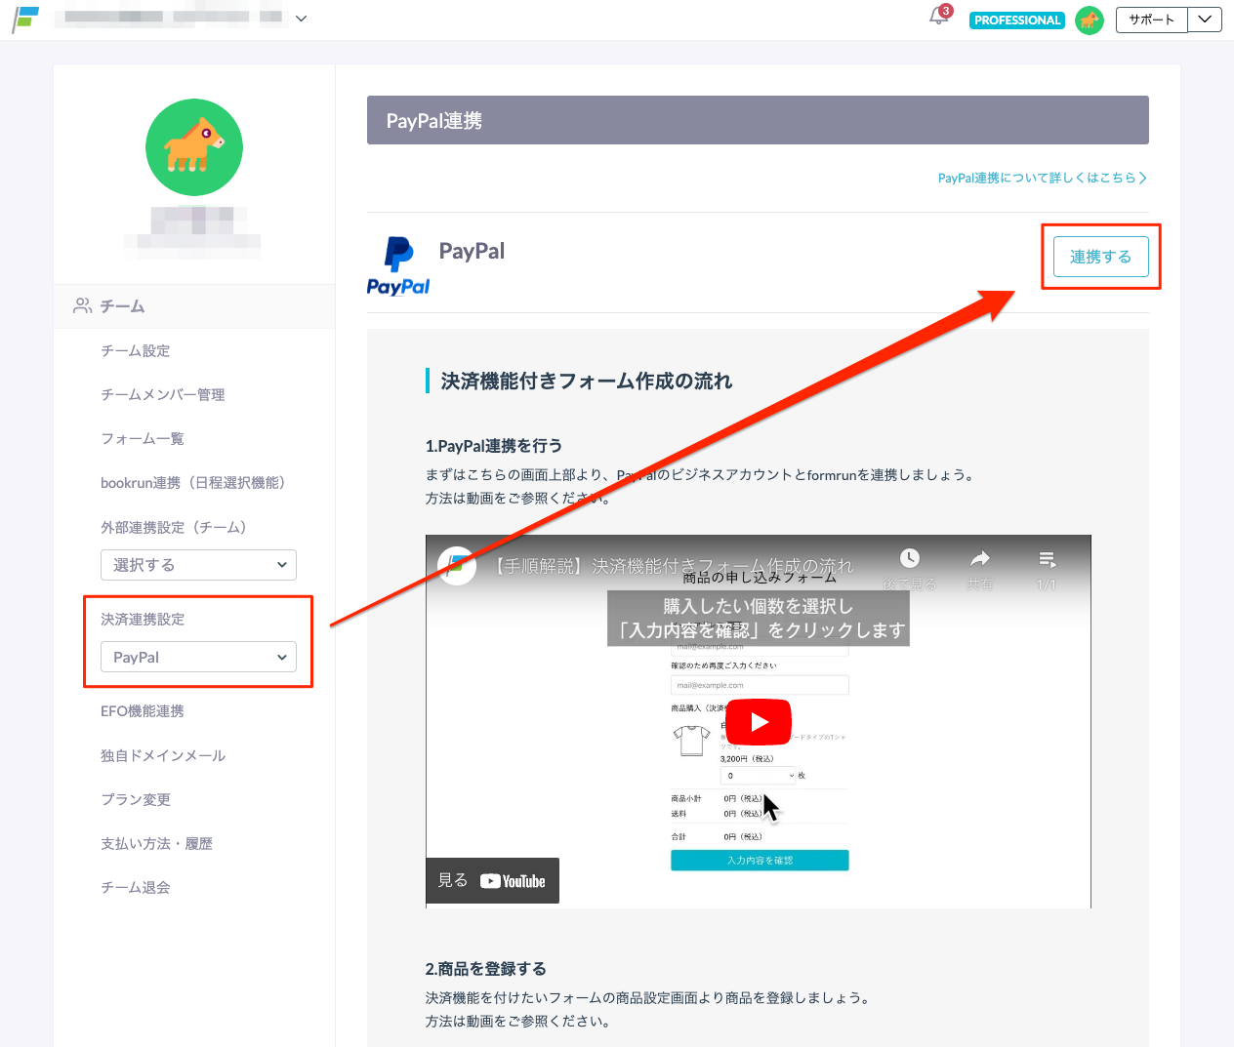This screenshot has height=1047, width=1234.
Task: Click the 2.商品を登録する heading
Action: tap(486, 969)
